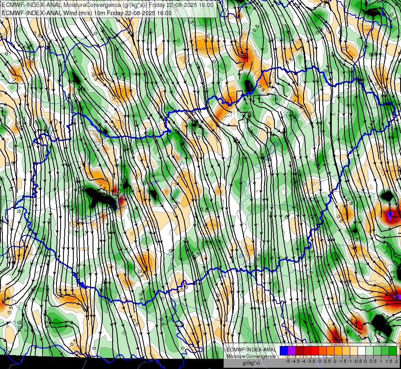This screenshot has width=401, height=369.
Task: Click the g/(kg*s) unit label in legend
Action: (x=251, y=363)
